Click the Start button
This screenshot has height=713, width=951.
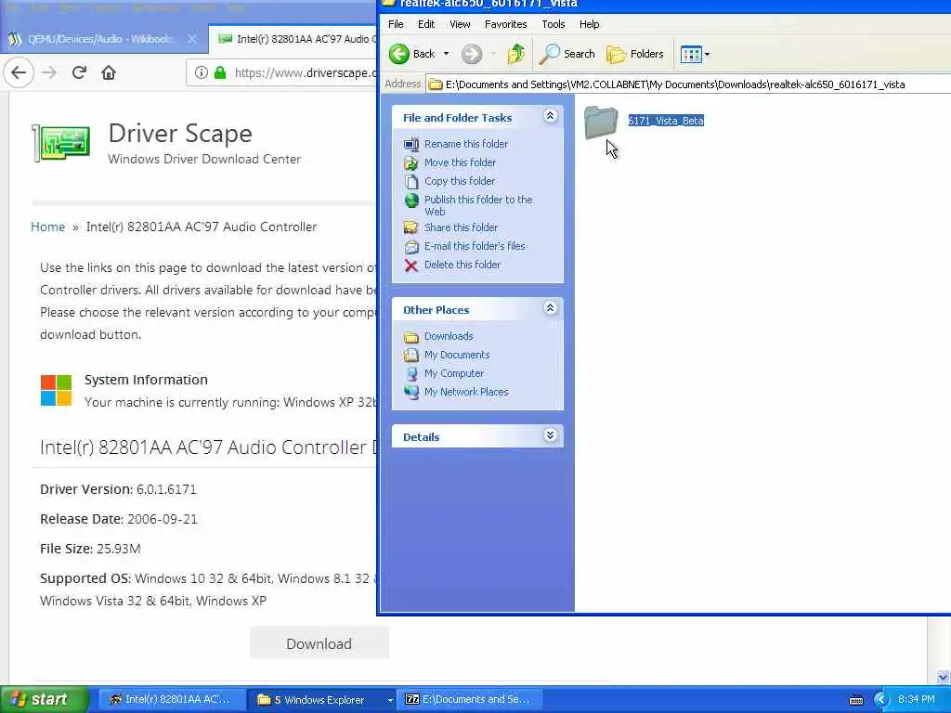45,700
